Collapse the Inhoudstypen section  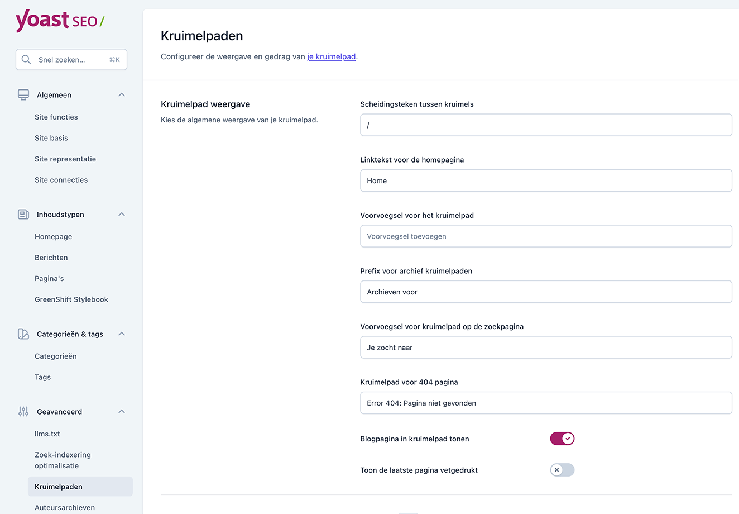point(121,214)
